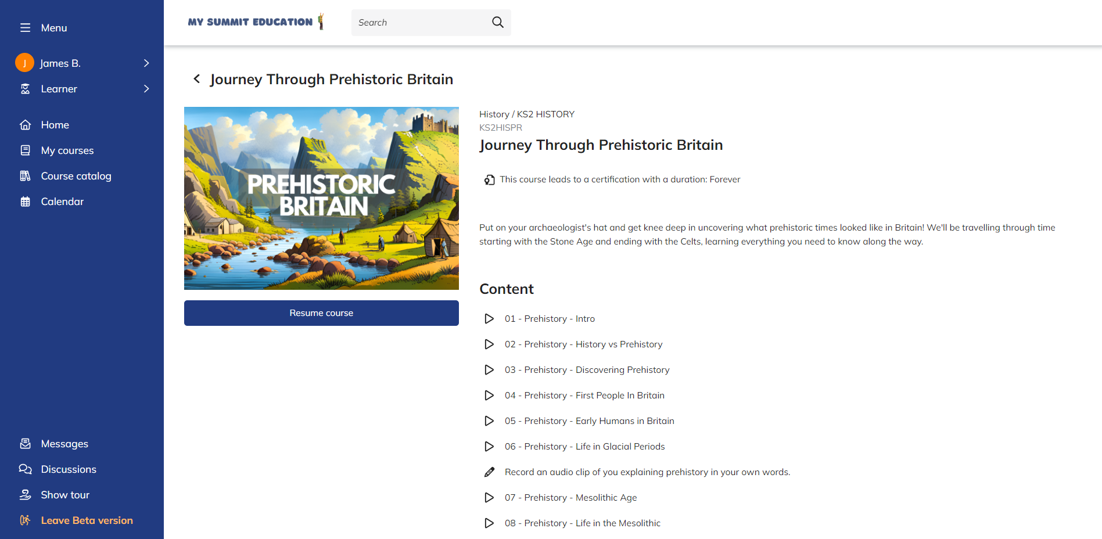This screenshot has height=539, width=1102.
Task: Click the pencil icon for audio clip task
Action: 489,472
